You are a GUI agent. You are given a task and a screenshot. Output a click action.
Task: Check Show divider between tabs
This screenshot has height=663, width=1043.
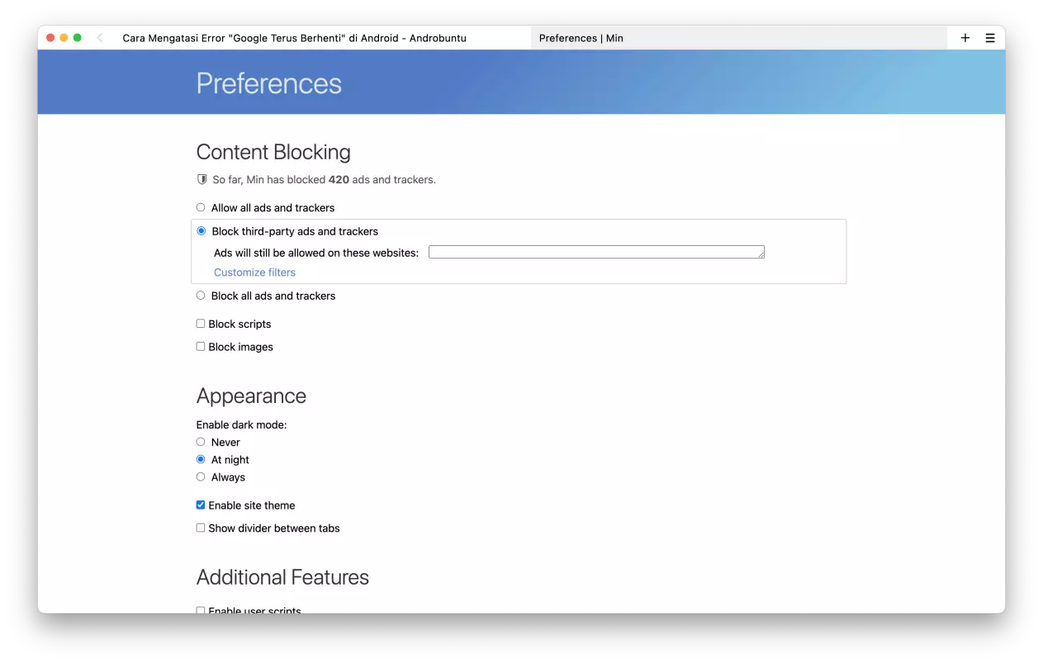pos(201,528)
